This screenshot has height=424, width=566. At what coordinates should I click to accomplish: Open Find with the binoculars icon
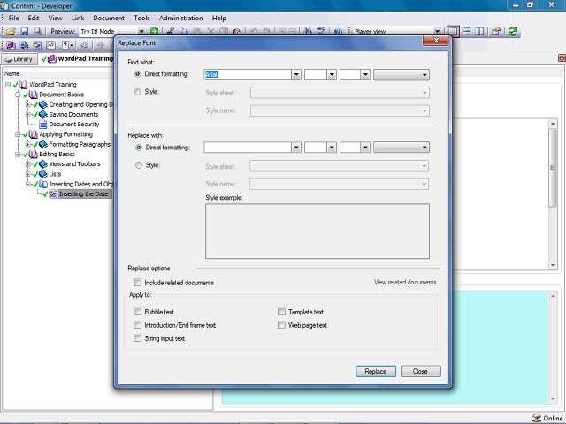tap(308, 32)
